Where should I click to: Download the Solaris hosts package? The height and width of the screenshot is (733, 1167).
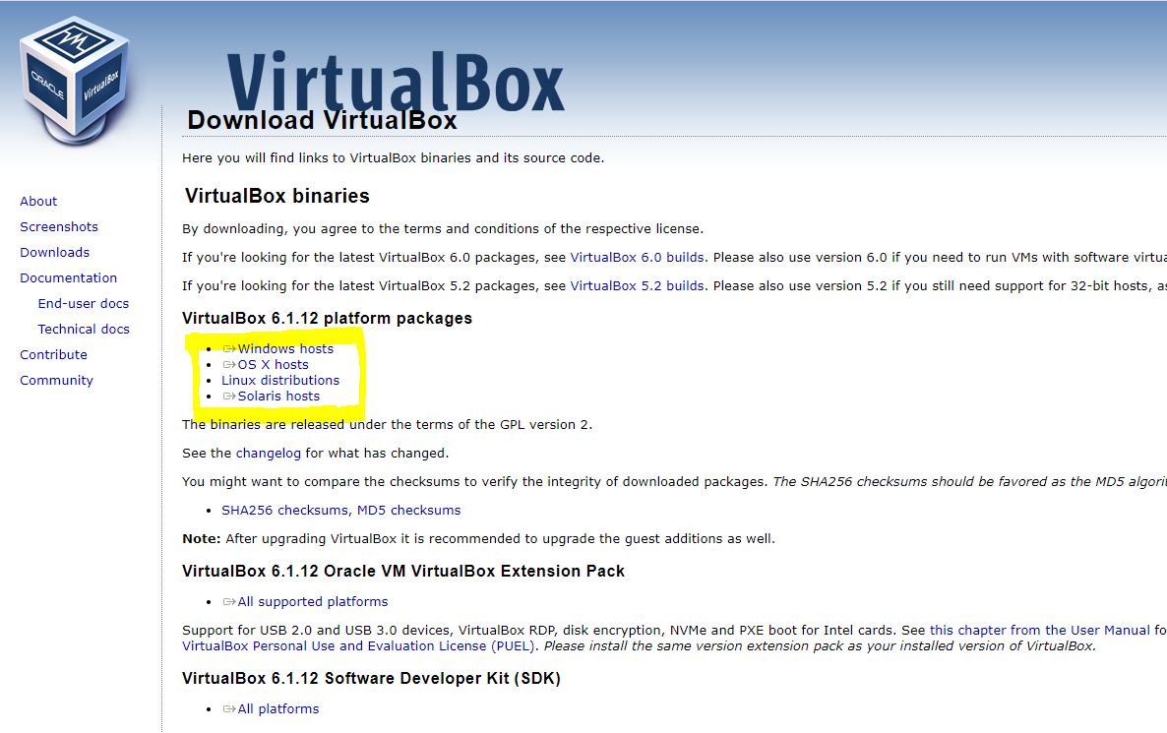click(x=279, y=396)
